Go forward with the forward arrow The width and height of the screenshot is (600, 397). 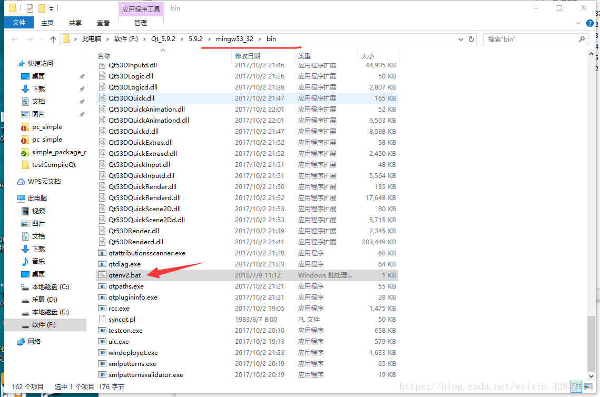(x=30, y=39)
